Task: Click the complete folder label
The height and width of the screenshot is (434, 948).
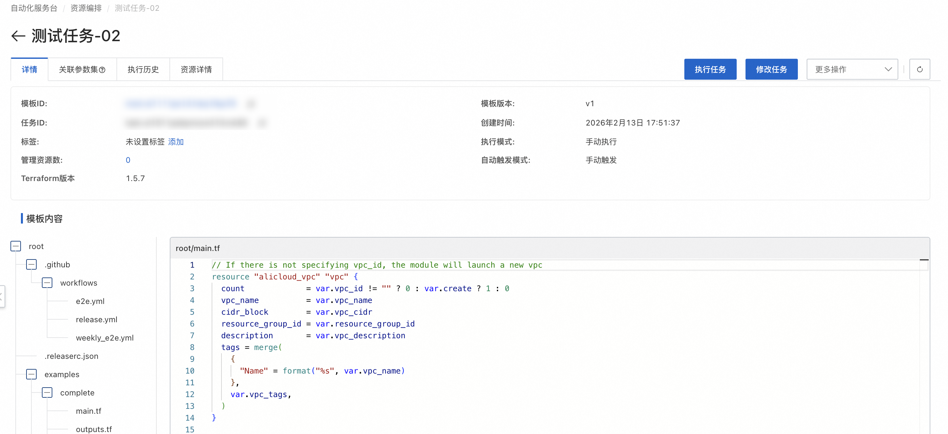Action: click(x=77, y=393)
